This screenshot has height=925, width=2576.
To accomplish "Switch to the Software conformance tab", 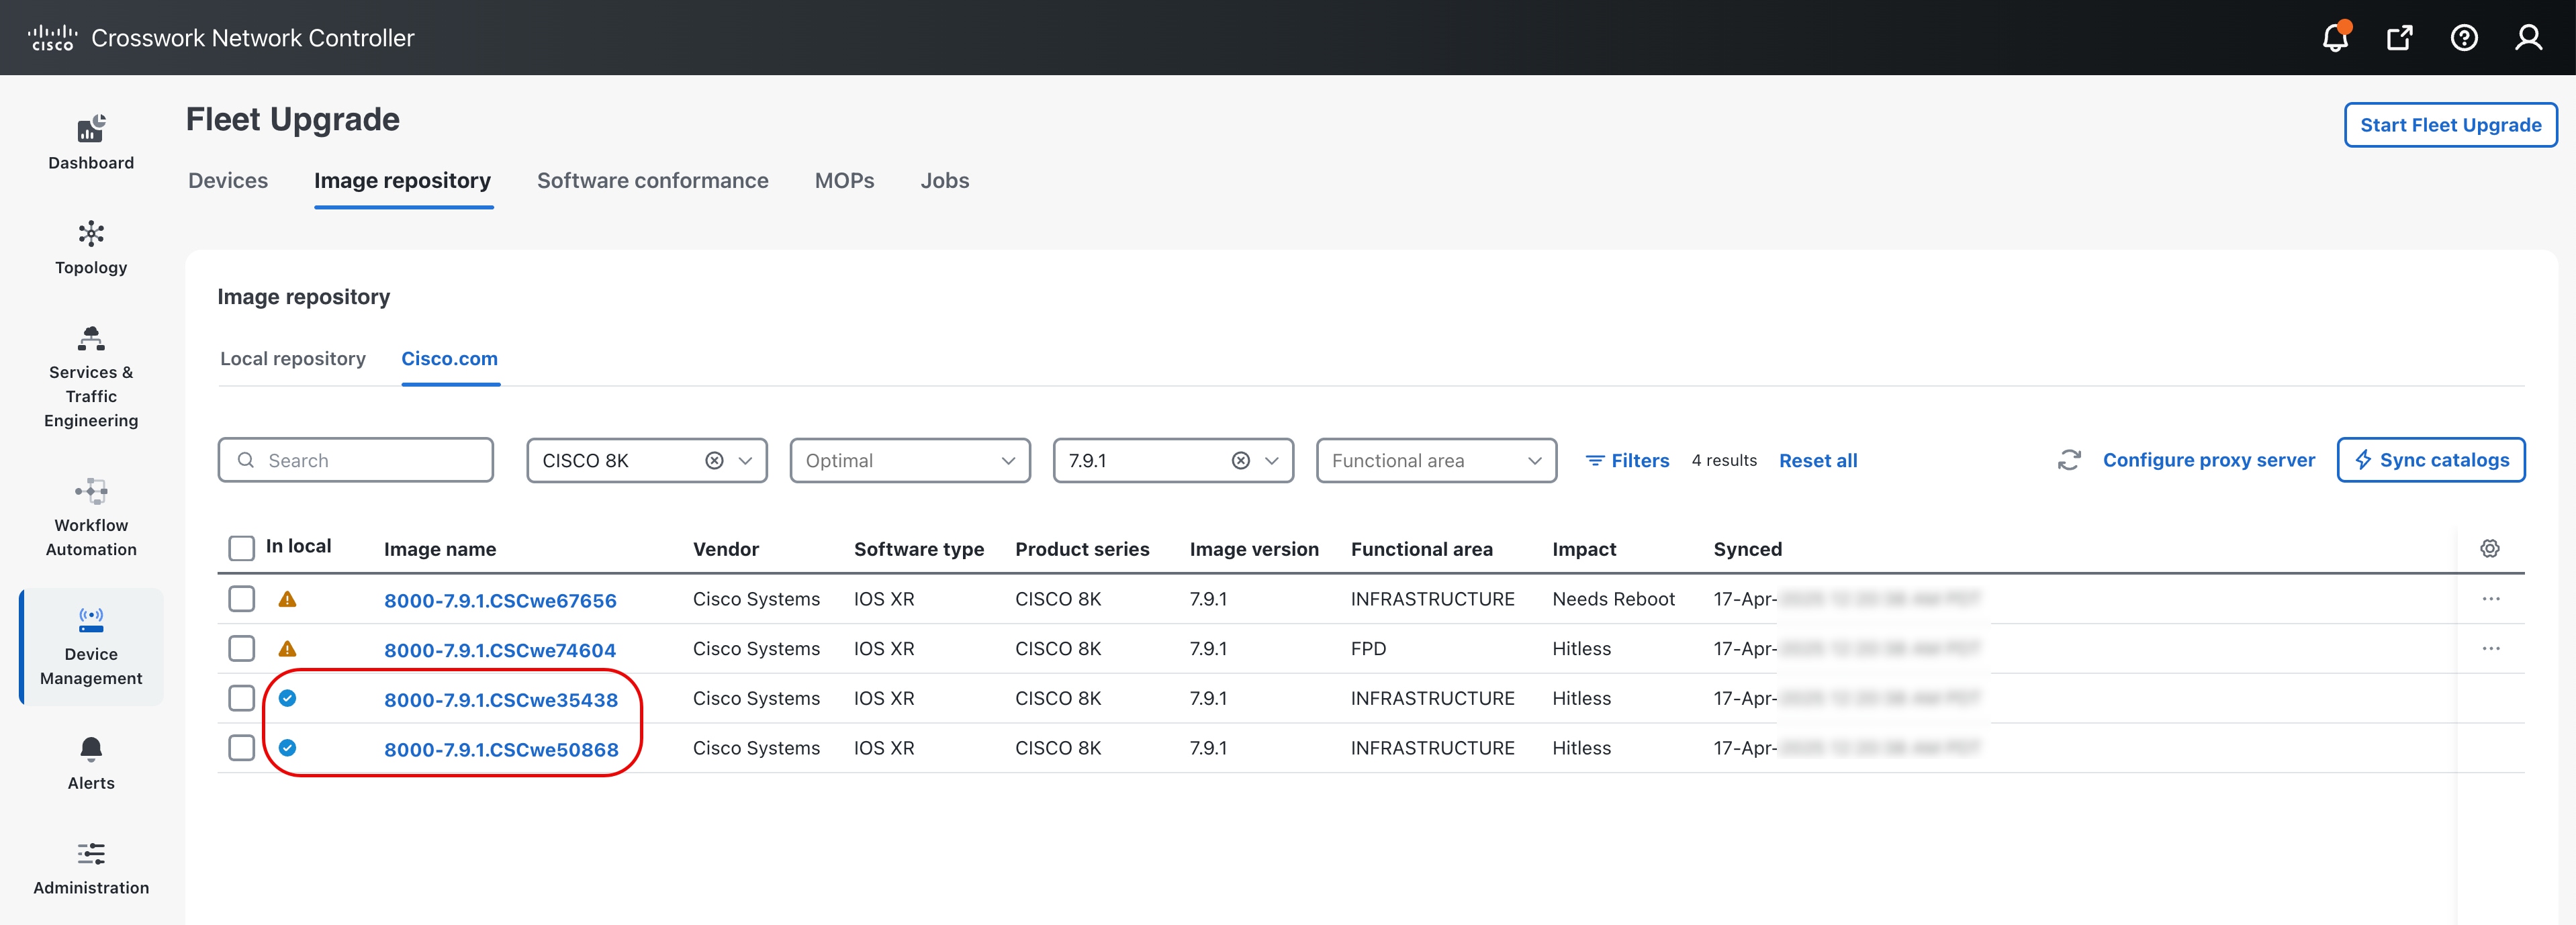I will (652, 181).
